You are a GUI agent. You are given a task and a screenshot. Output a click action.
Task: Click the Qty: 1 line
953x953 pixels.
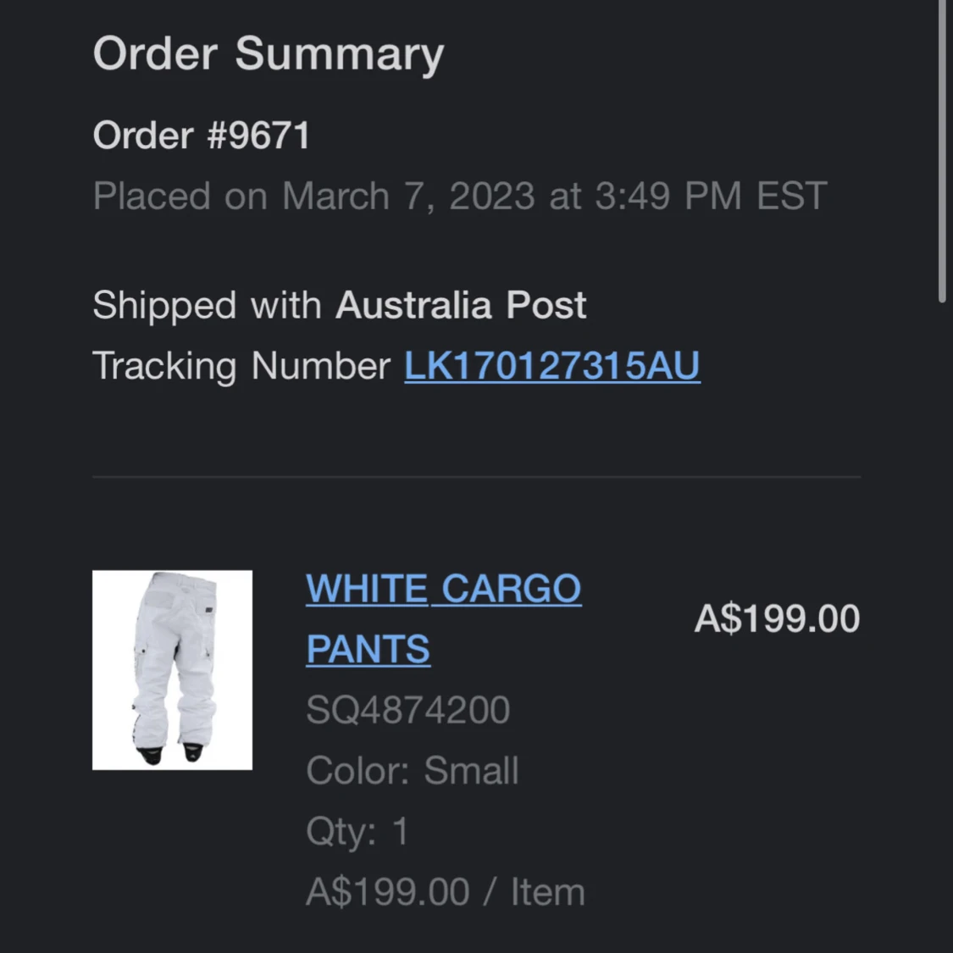(x=357, y=832)
